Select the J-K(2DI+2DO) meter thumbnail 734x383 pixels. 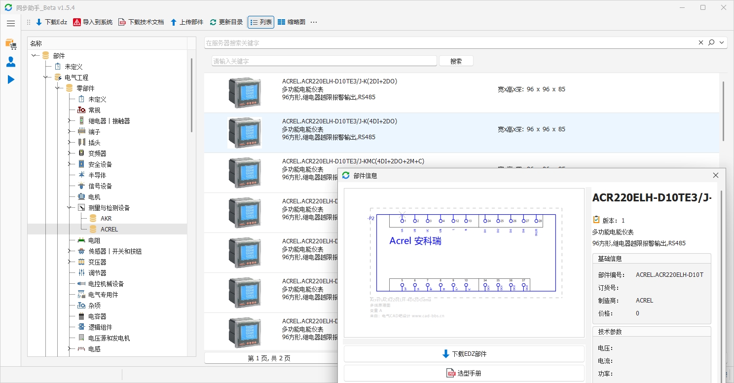[245, 93]
